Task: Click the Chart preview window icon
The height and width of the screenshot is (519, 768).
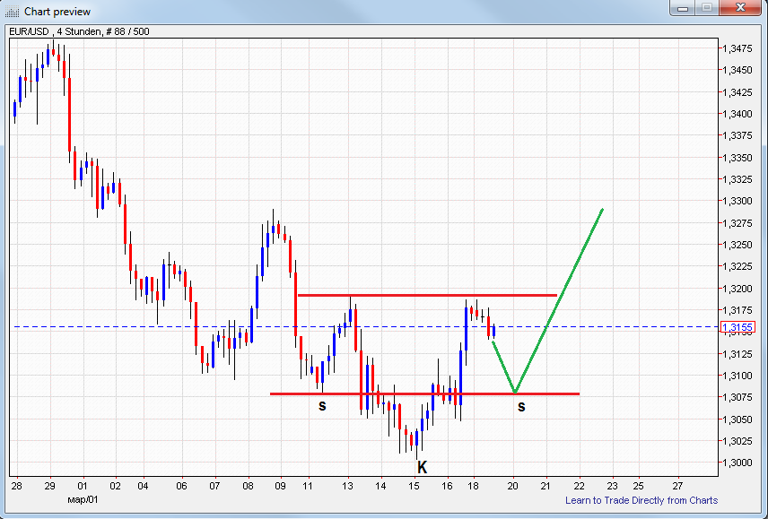Action: (13, 12)
